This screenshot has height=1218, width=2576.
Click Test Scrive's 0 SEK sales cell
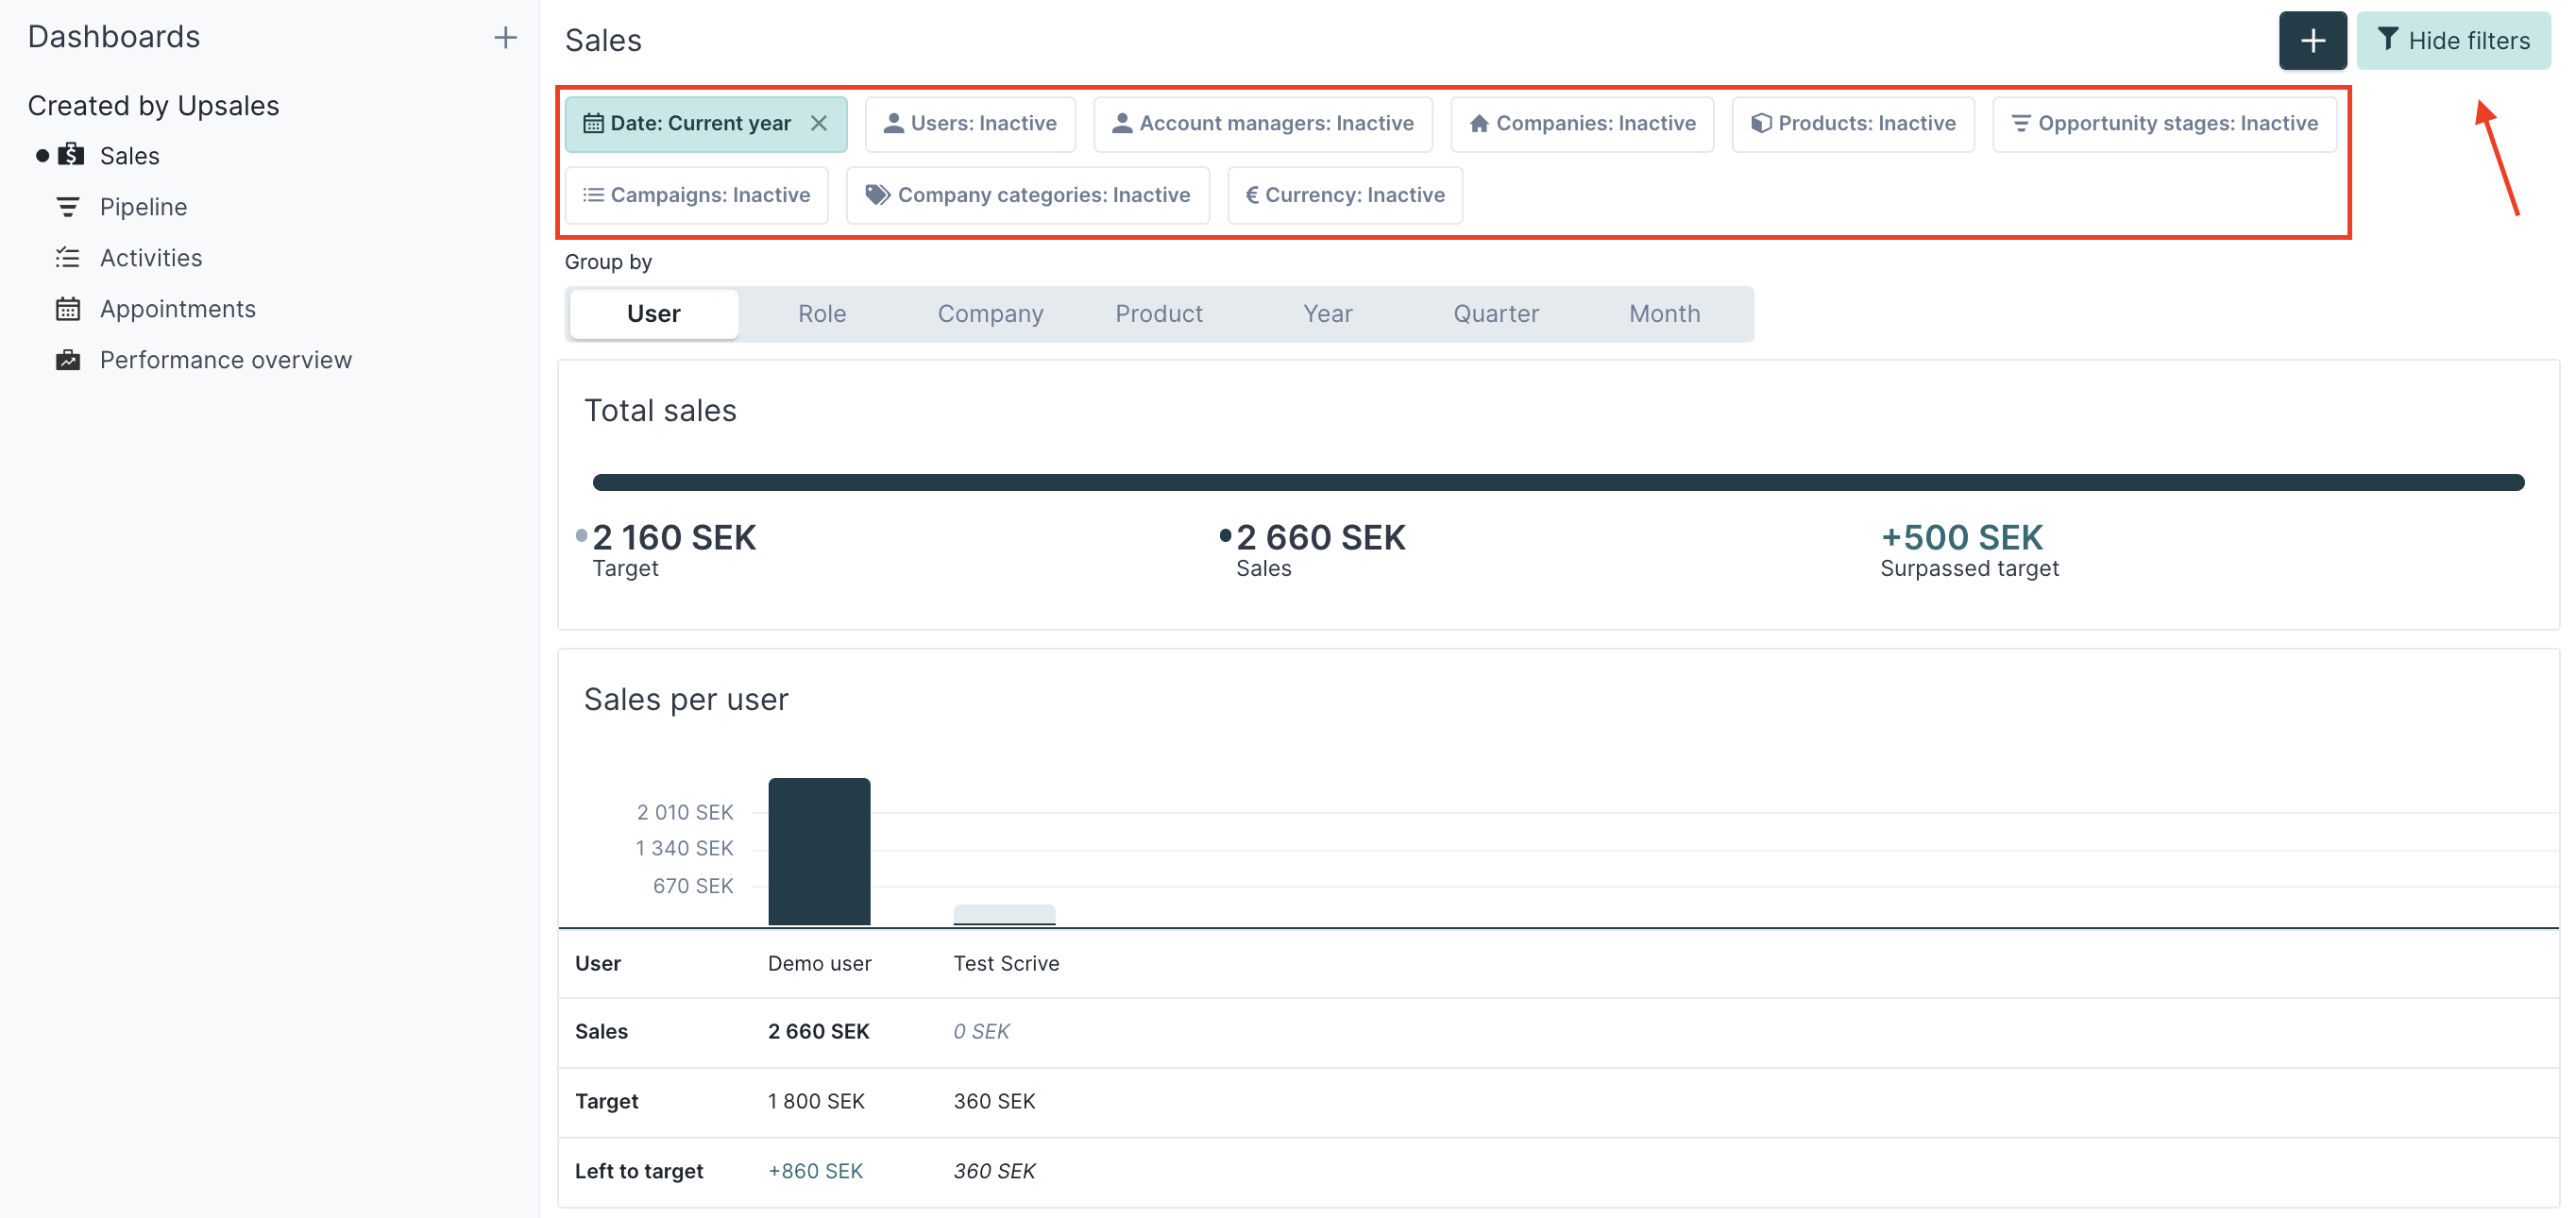point(981,1032)
